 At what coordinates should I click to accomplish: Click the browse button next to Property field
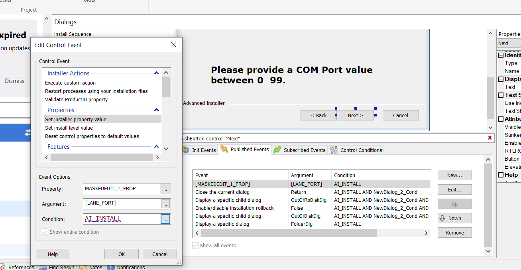pyautogui.click(x=165, y=189)
